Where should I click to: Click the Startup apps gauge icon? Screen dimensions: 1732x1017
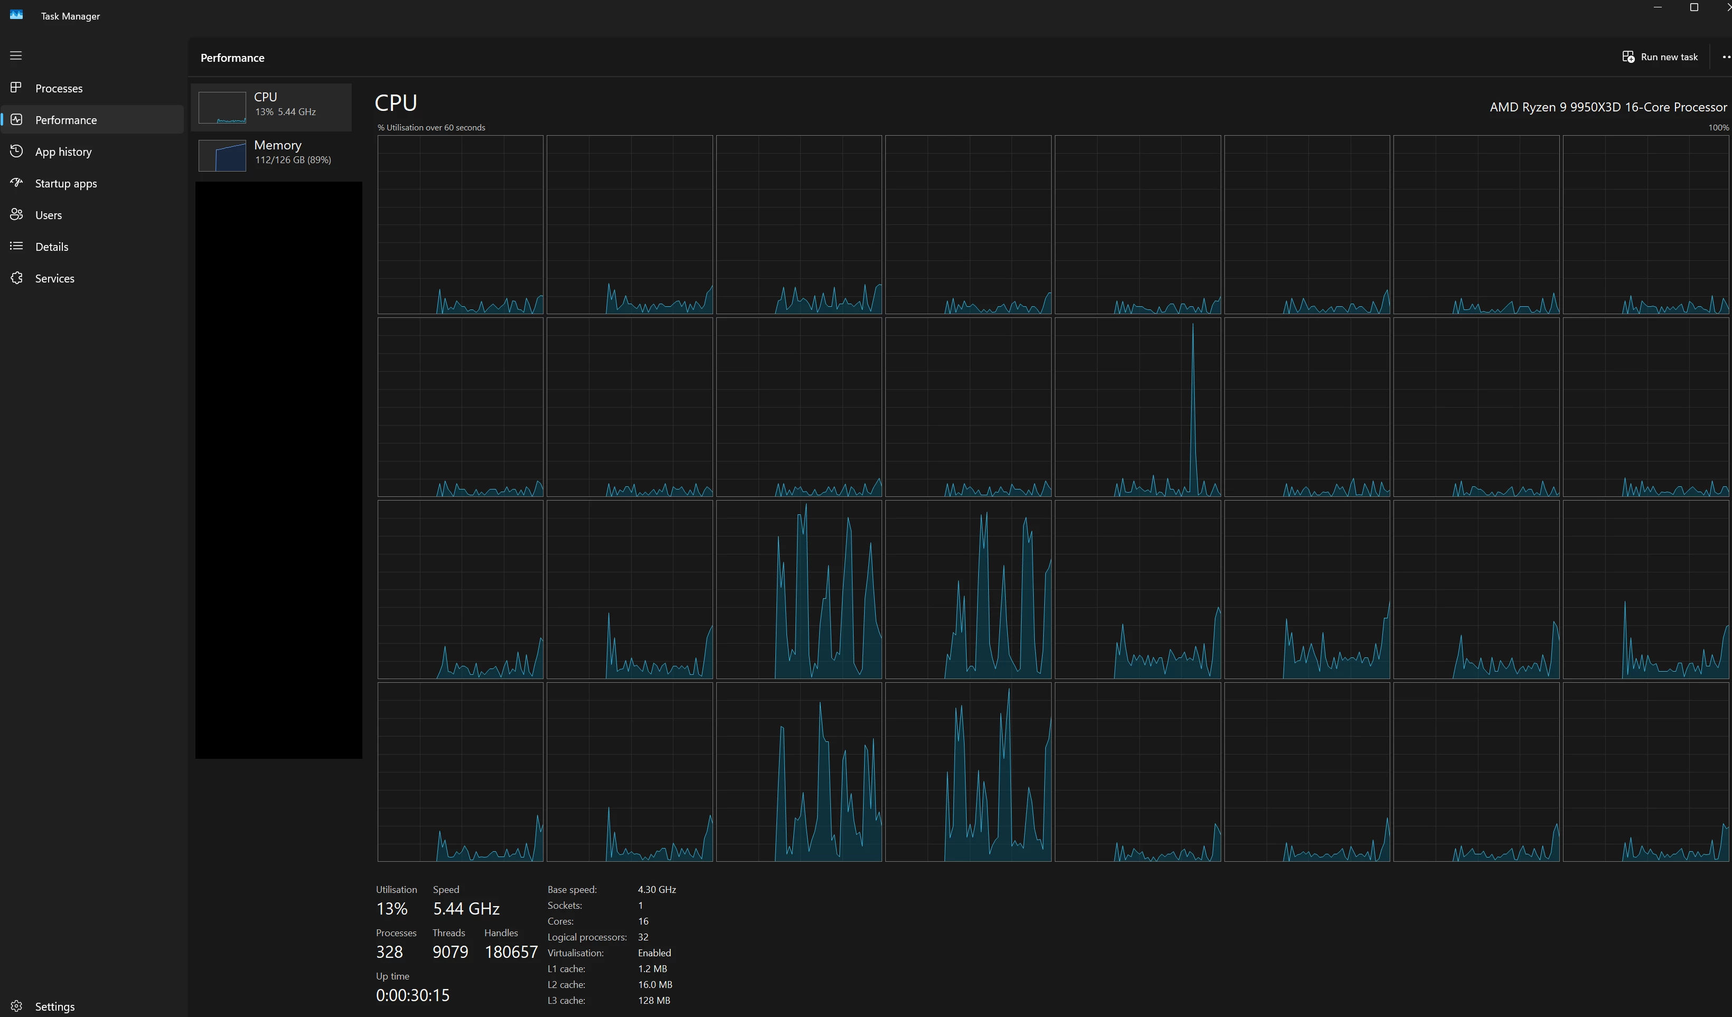(x=16, y=183)
